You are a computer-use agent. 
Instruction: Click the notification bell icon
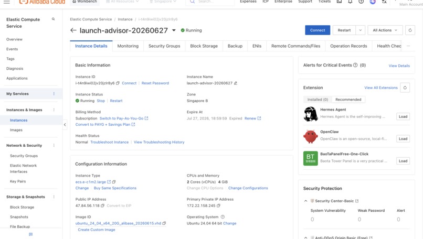pos(350,2)
